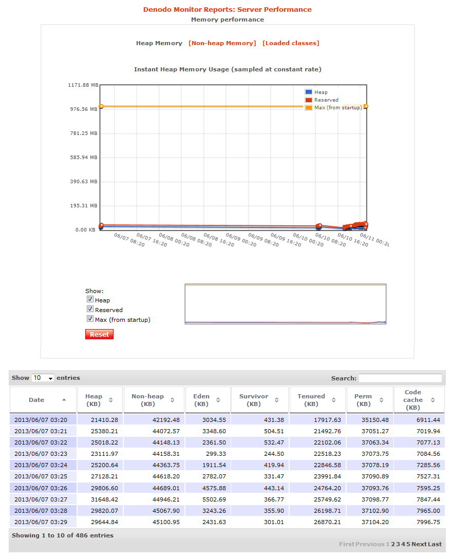Open the Show entries dropdown
Image resolution: width=471 pixels, height=559 pixels.
click(43, 378)
